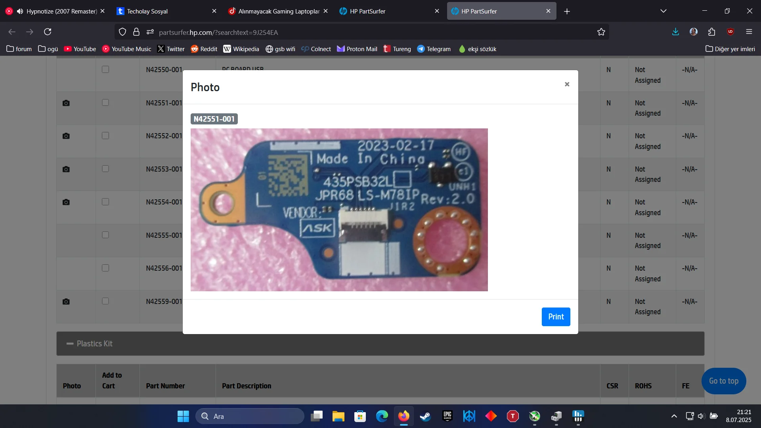Click the camera icon for part N42552-001

[x=66, y=136]
